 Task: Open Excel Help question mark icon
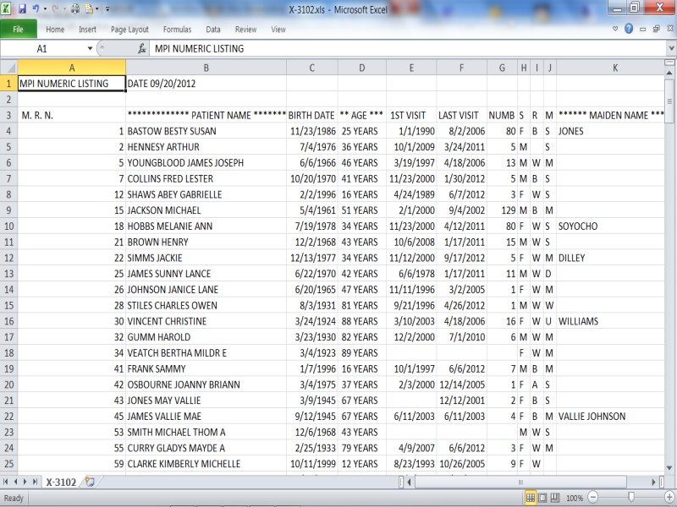coord(629,29)
